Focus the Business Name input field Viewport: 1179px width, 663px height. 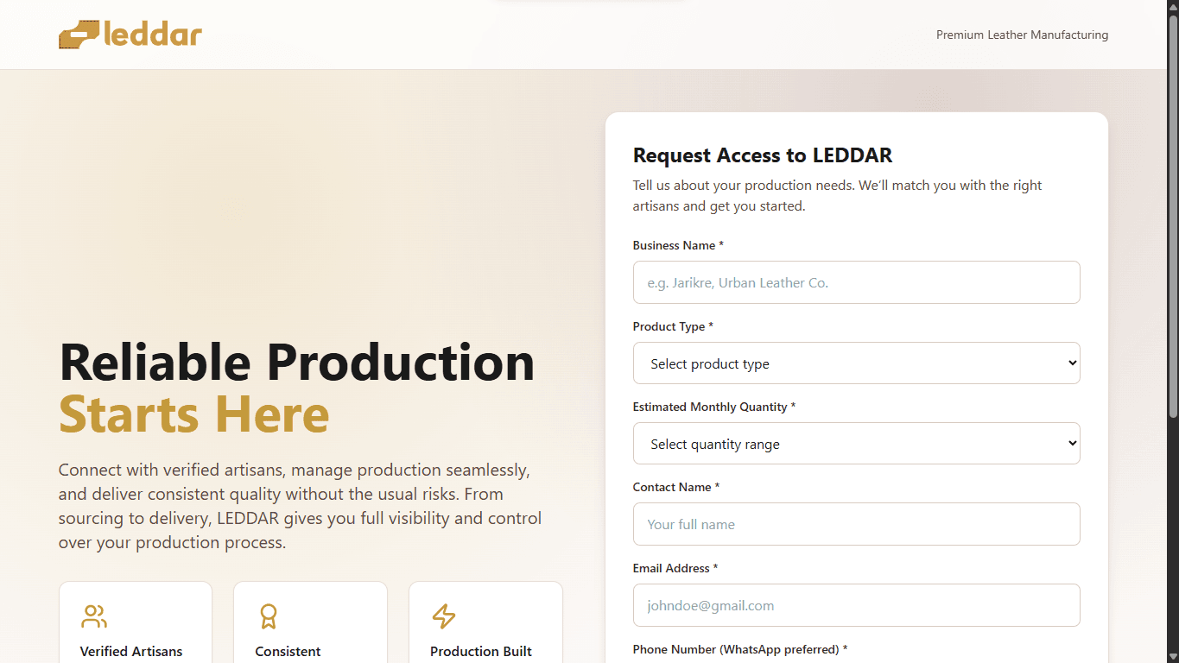click(856, 282)
